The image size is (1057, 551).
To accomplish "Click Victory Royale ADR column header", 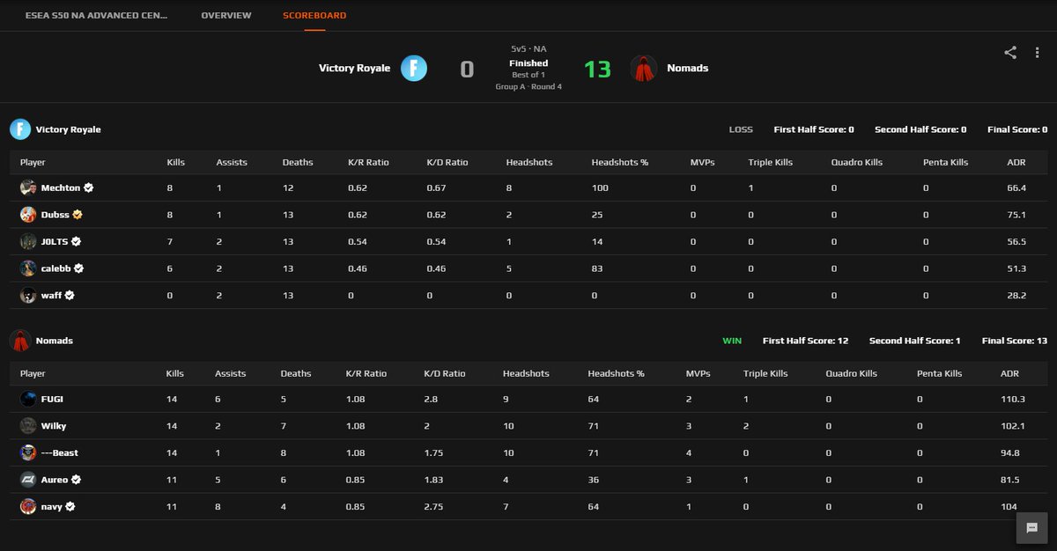I will (x=1016, y=162).
